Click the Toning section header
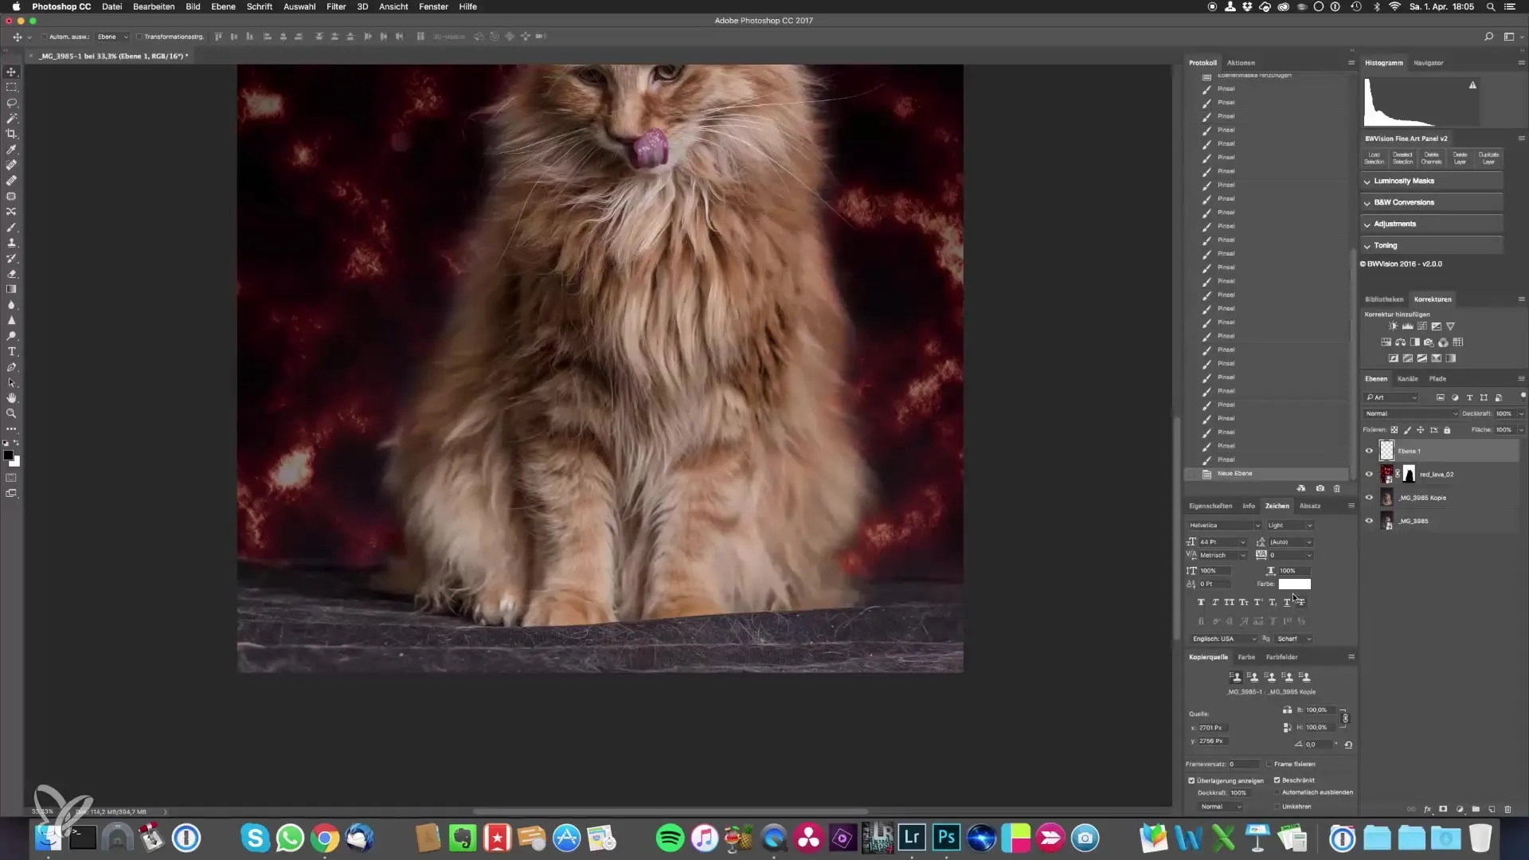 pyautogui.click(x=1386, y=245)
